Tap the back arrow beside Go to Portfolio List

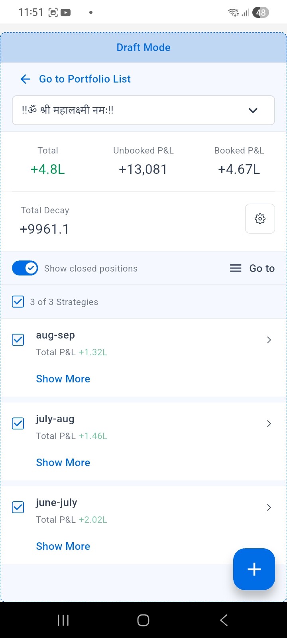(26, 79)
